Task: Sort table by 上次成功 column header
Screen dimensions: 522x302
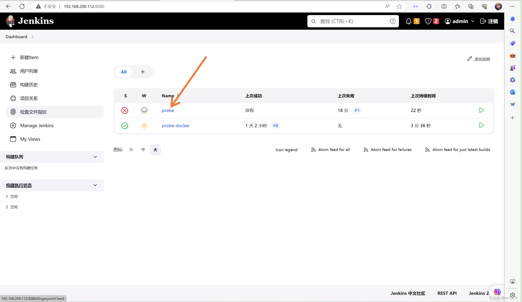Action: [x=253, y=96]
